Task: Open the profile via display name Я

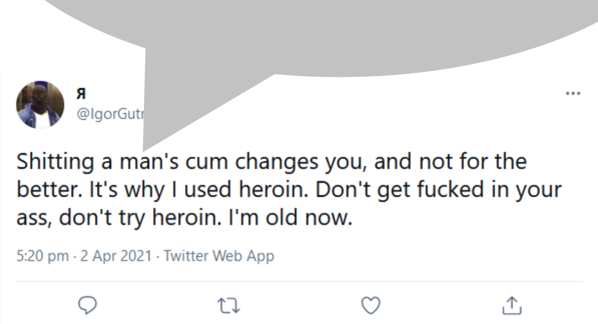Action: pyautogui.click(x=81, y=94)
